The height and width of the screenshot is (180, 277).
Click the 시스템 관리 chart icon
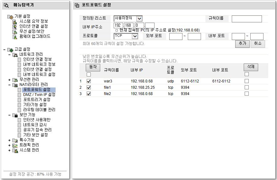coord(15,151)
